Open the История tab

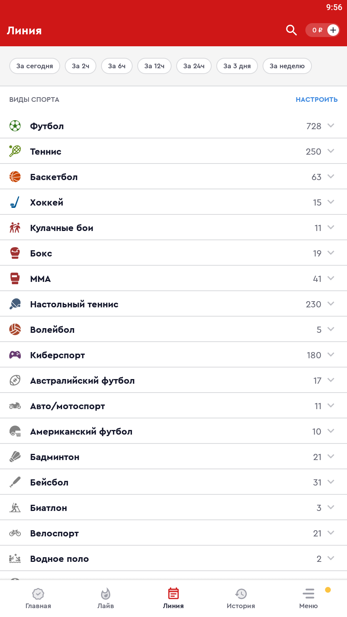[x=241, y=598]
